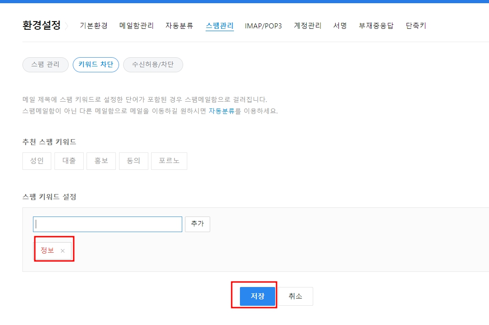Image resolution: width=489 pixels, height=325 pixels.
Task: Click the 추가 button to add a keyword
Action: 197,224
